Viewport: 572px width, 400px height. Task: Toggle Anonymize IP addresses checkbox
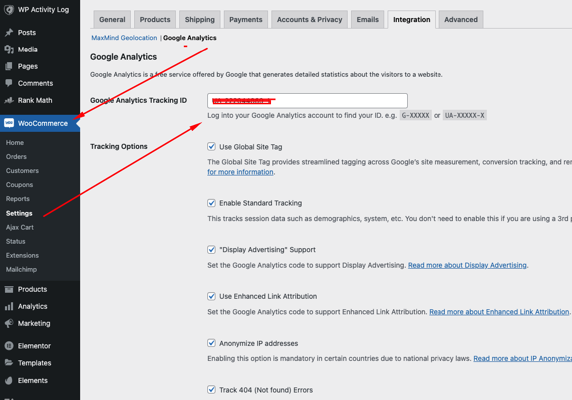211,343
